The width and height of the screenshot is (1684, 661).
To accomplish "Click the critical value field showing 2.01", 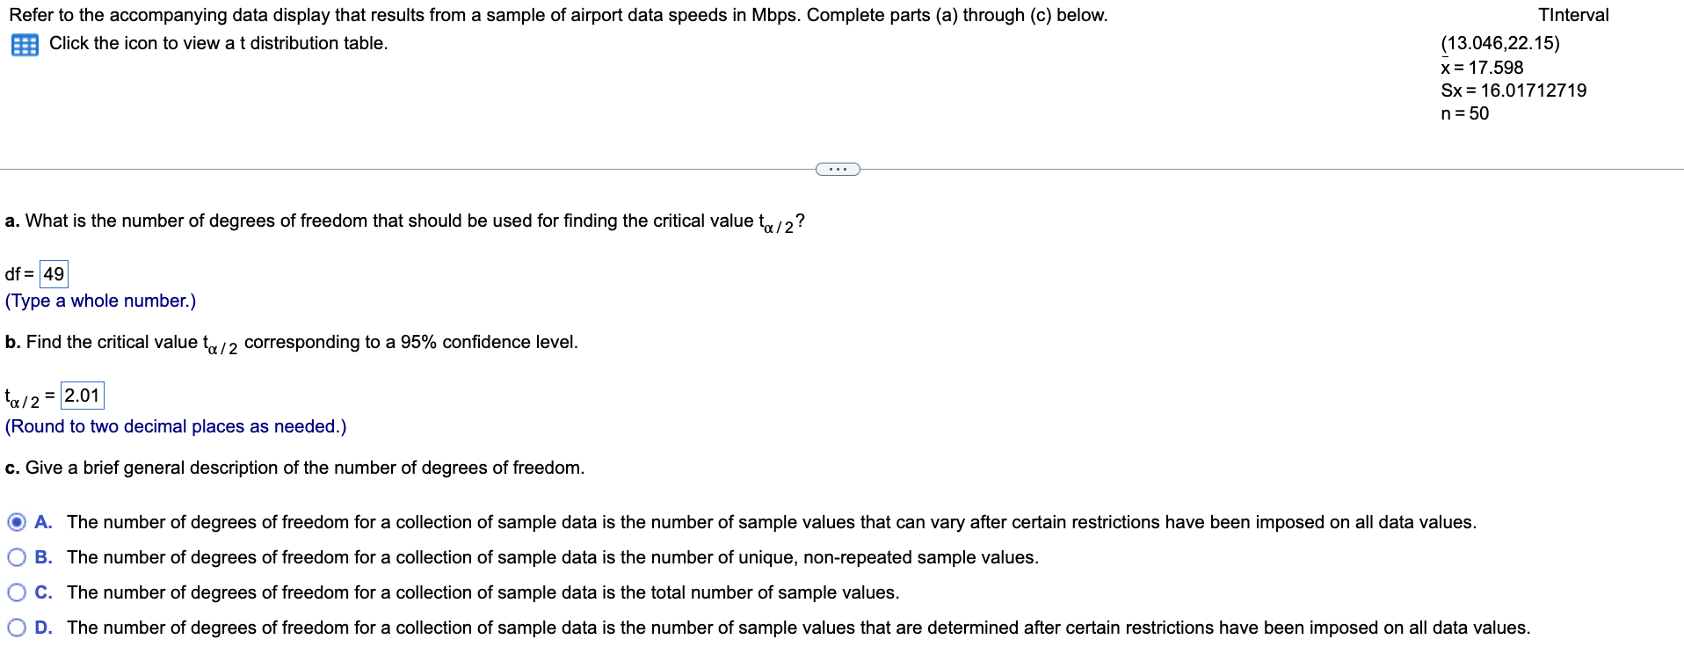I will (x=82, y=395).
